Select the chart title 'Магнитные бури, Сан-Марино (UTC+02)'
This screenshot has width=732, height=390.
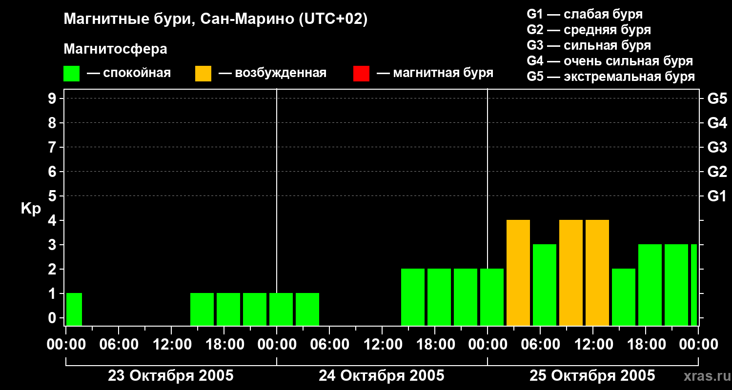click(215, 19)
